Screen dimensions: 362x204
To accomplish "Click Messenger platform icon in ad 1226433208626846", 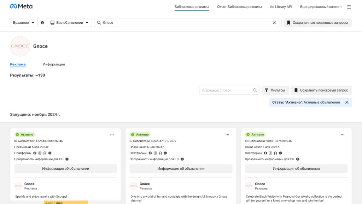I will coord(50,153).
